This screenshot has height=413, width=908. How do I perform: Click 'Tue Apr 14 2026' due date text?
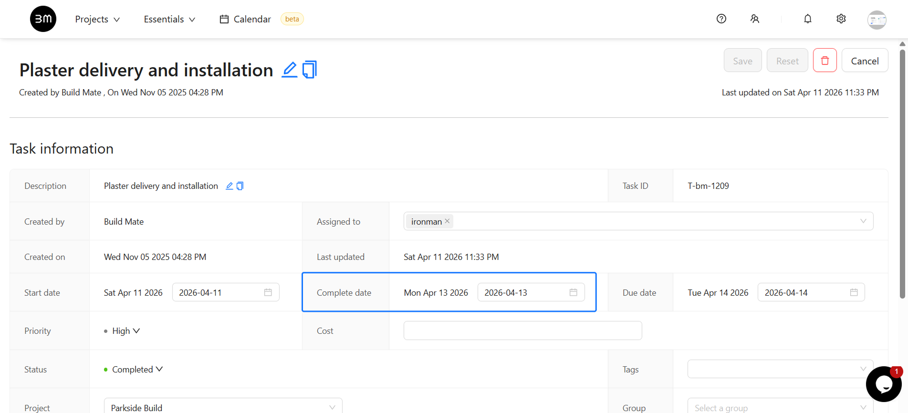718,293
